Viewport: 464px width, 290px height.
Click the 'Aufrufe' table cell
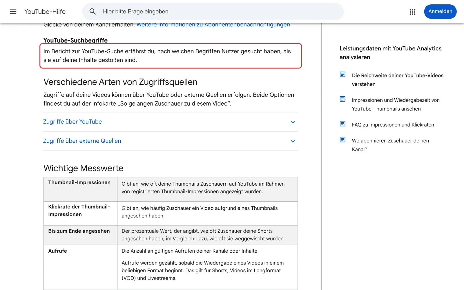pos(80,266)
